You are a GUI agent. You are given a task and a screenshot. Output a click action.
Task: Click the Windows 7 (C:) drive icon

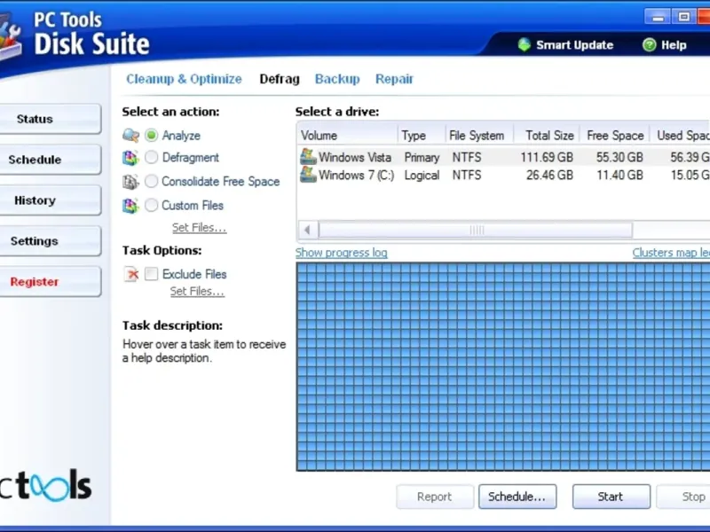308,175
